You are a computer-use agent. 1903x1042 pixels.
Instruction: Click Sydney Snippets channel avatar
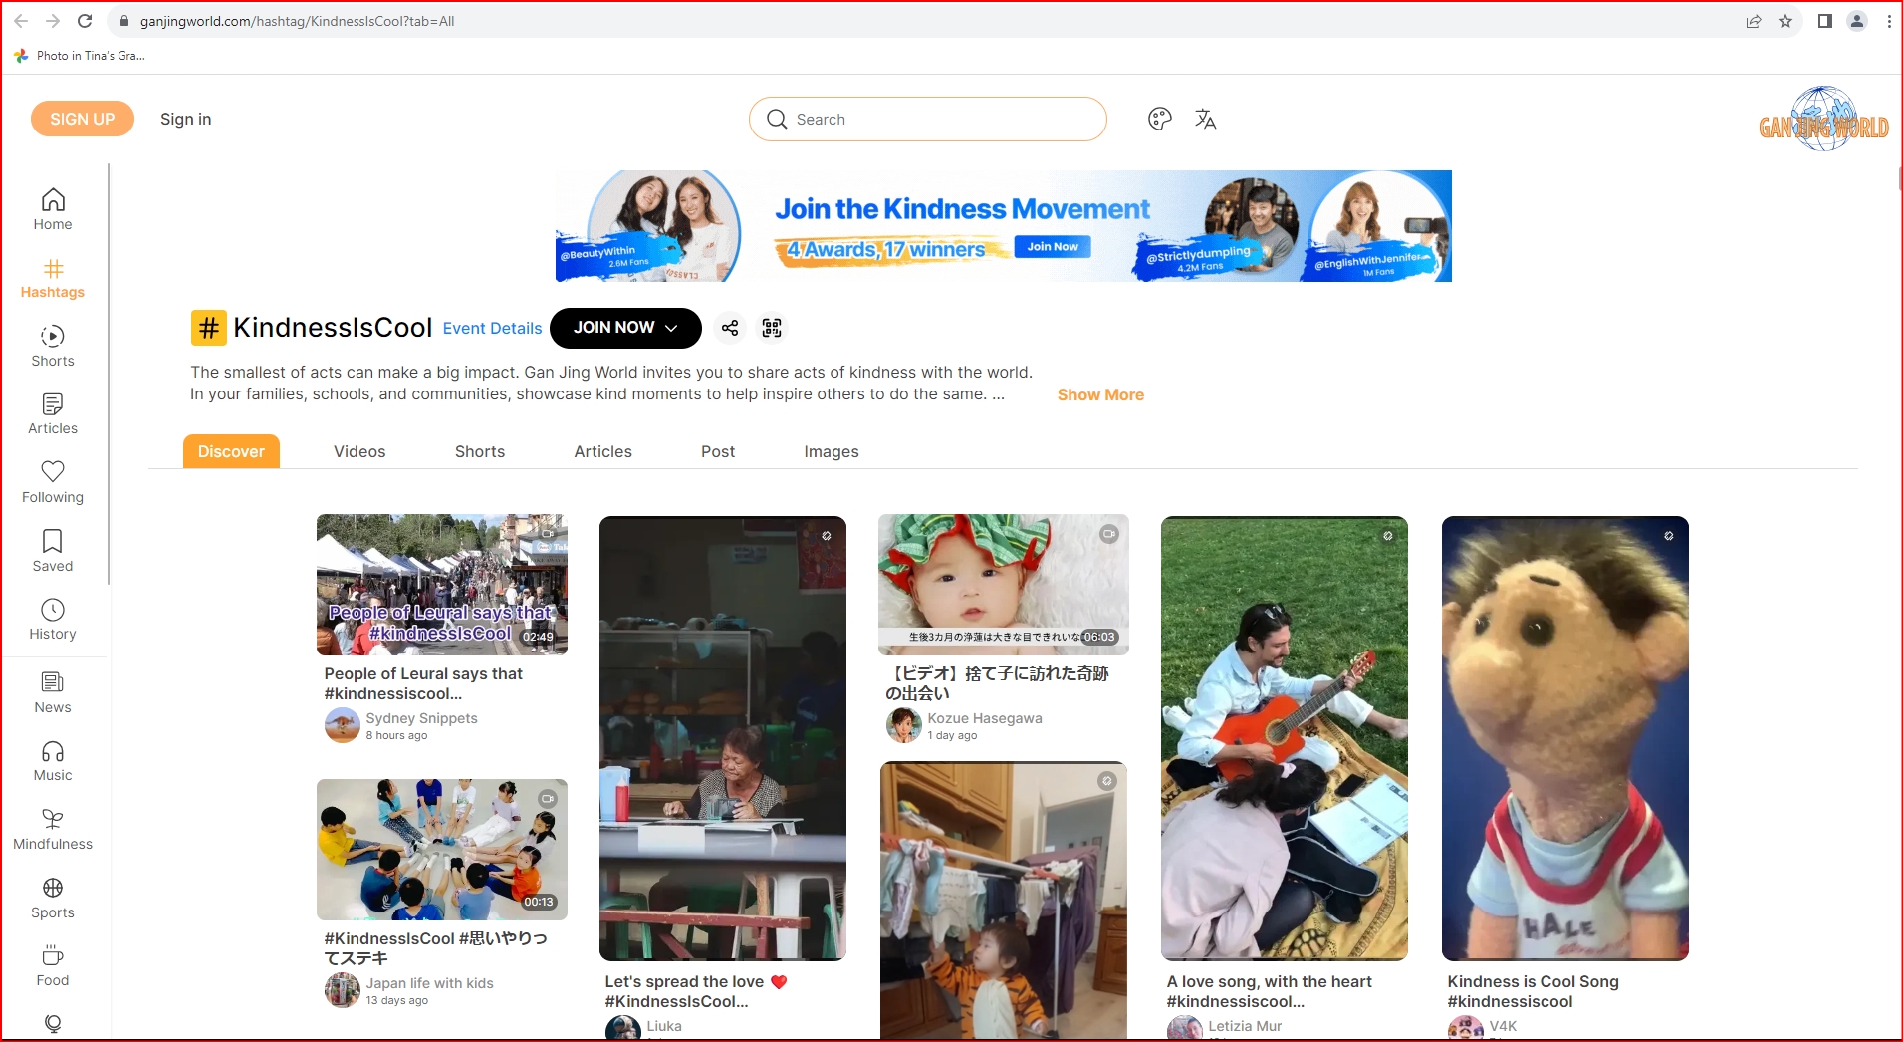coord(343,725)
